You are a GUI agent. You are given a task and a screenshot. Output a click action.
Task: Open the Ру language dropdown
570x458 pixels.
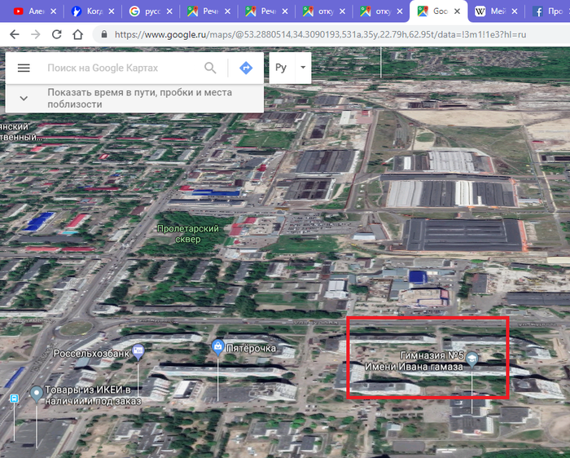[291, 68]
